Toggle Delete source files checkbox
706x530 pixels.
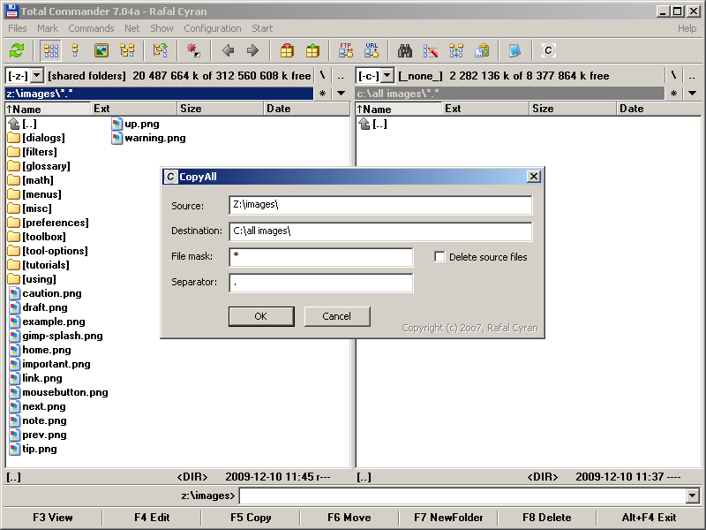click(439, 257)
